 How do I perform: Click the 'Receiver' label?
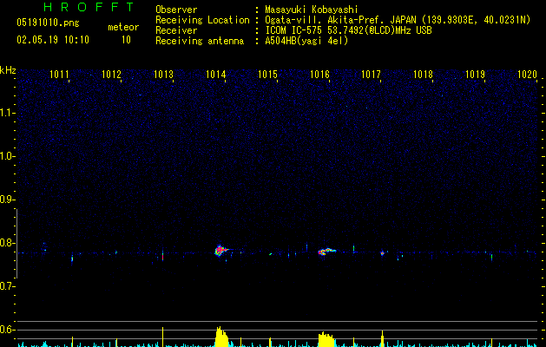[176, 30]
